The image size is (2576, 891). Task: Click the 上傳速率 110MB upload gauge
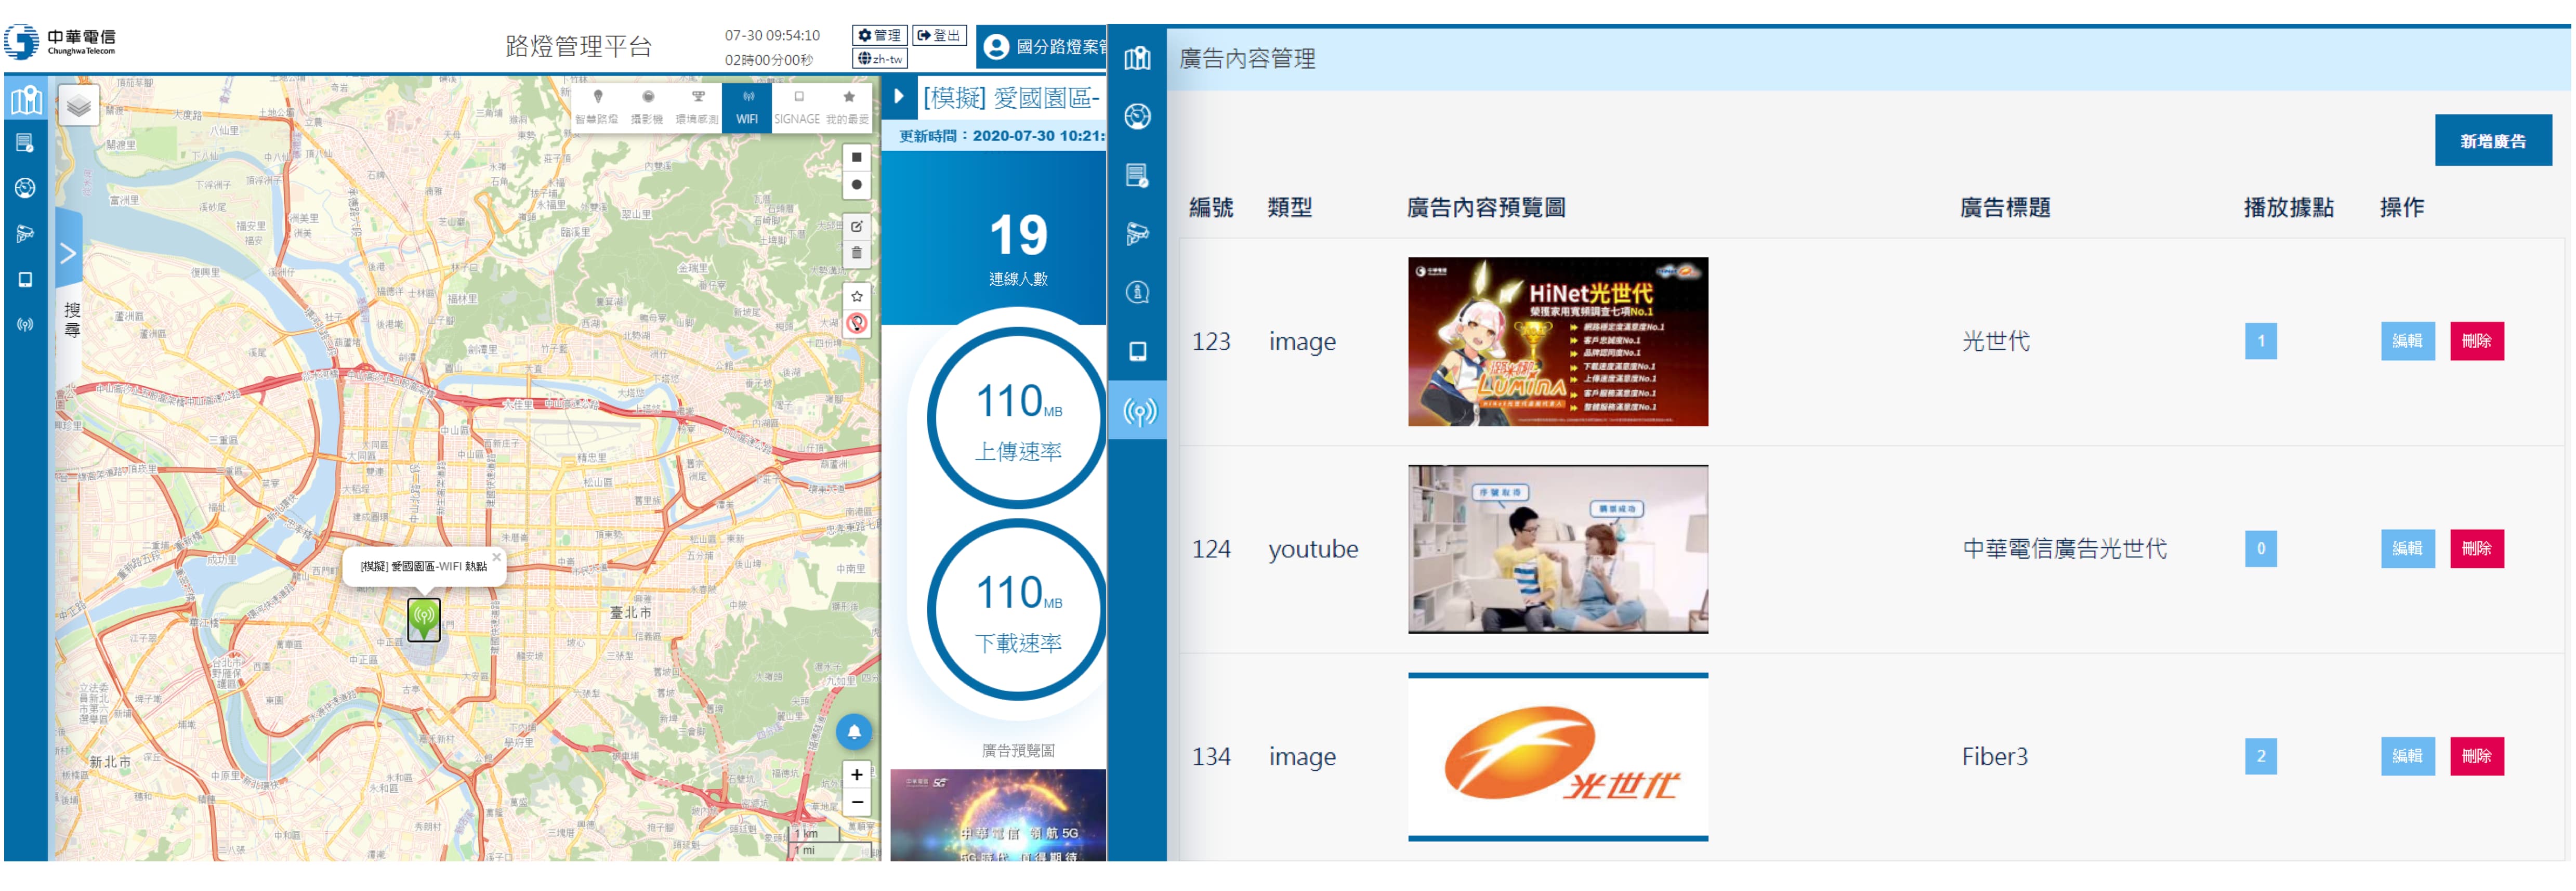point(1018,418)
